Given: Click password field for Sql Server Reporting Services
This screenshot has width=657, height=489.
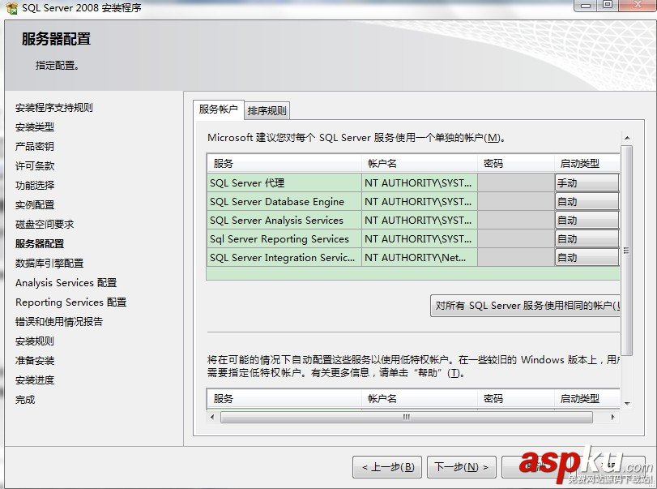Looking at the screenshot, I should 516,238.
